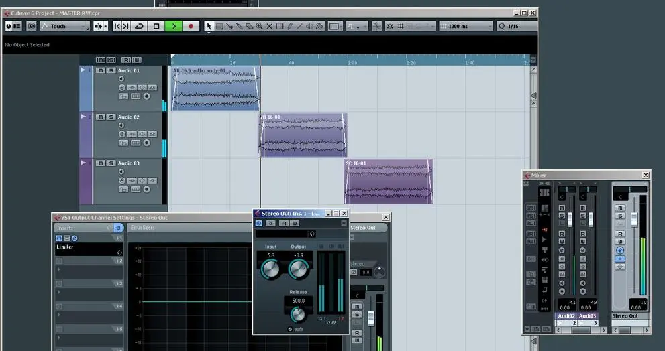
Task: Click Read automation R in Limiter window
Action: point(284,223)
